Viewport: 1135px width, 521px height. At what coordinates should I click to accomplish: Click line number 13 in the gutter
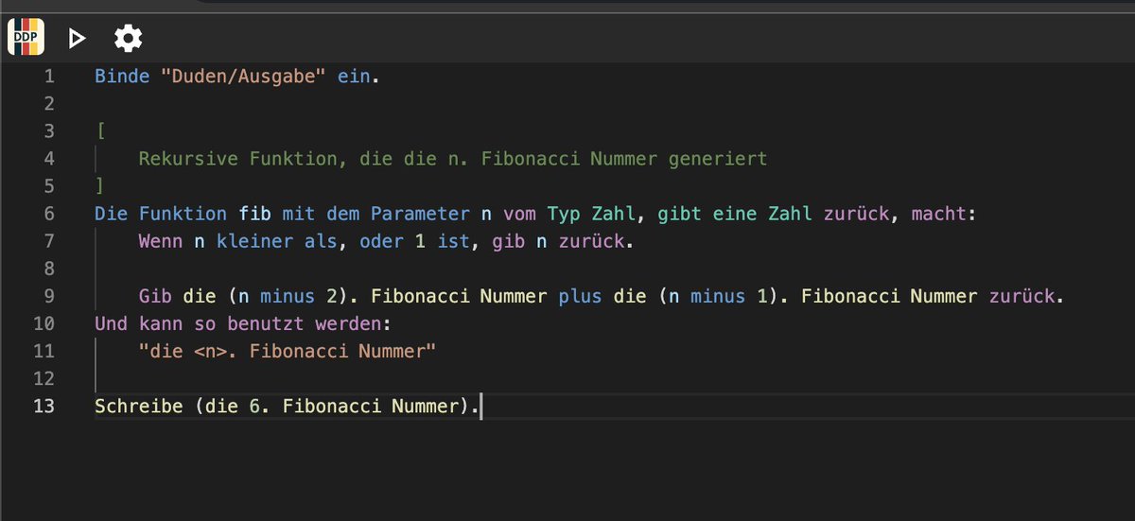click(44, 407)
